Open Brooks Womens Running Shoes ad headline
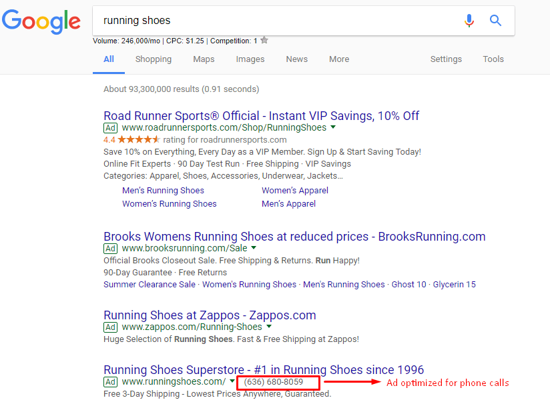This screenshot has width=550, height=416. (294, 237)
